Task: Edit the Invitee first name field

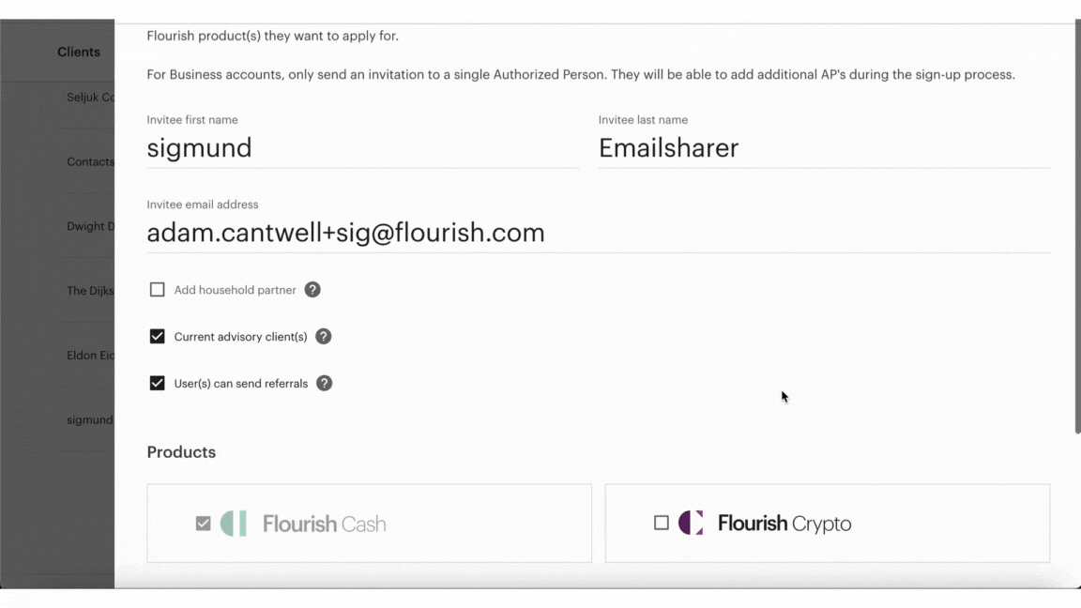Action: pos(362,148)
